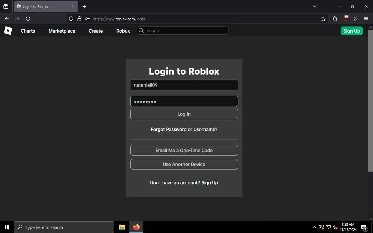Viewport: 373px width, 233px height.
Task: Open a new browser tab
Action: pos(84,6)
